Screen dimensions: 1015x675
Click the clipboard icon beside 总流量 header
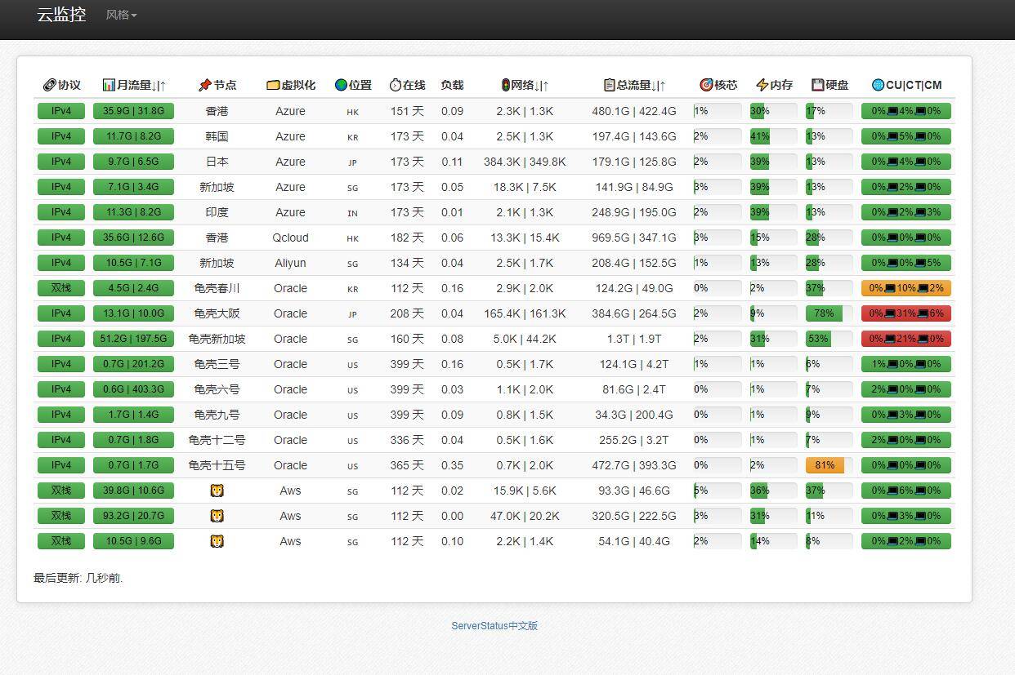(x=609, y=85)
